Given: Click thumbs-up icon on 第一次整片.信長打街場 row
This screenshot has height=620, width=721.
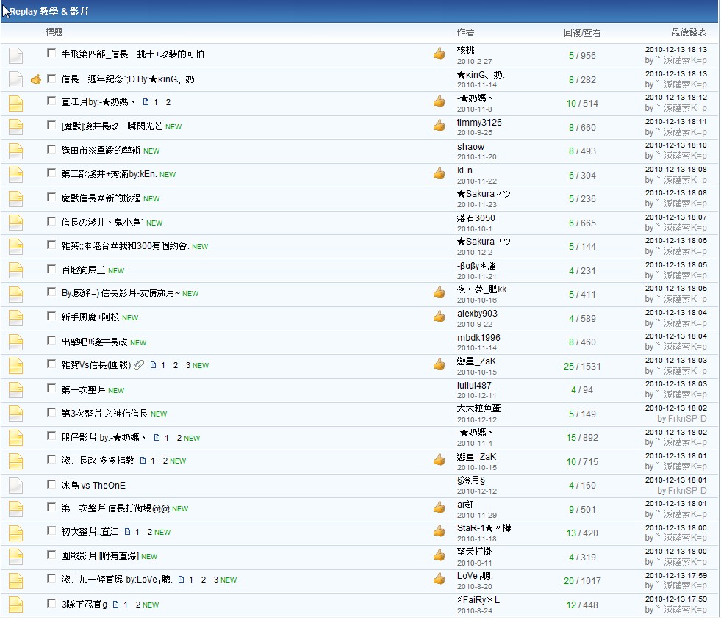Looking at the screenshot, I should pyautogui.click(x=439, y=508).
